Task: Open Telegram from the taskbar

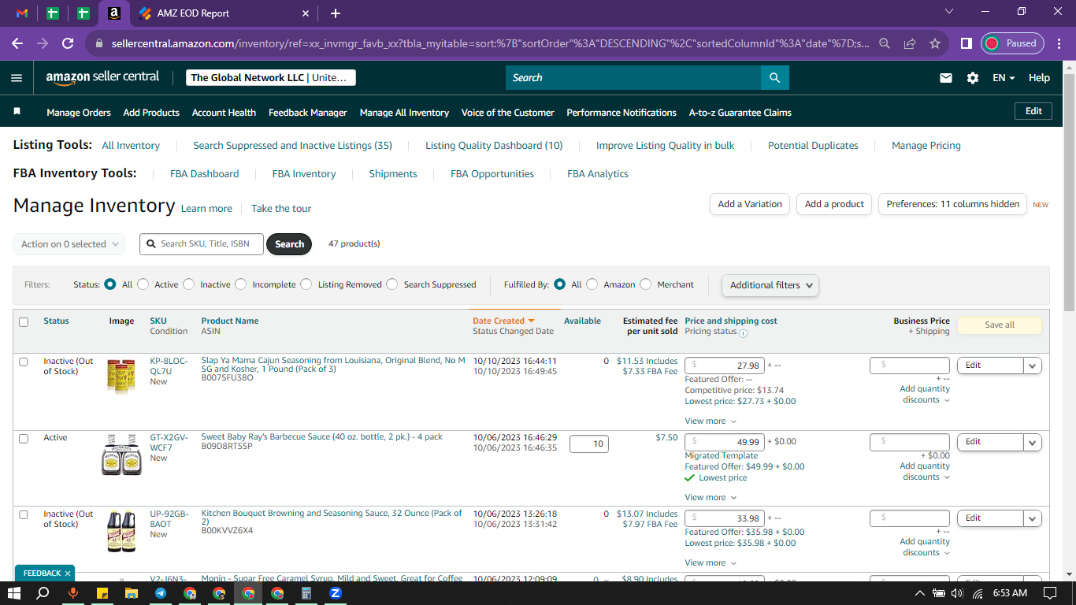Action: [x=161, y=593]
